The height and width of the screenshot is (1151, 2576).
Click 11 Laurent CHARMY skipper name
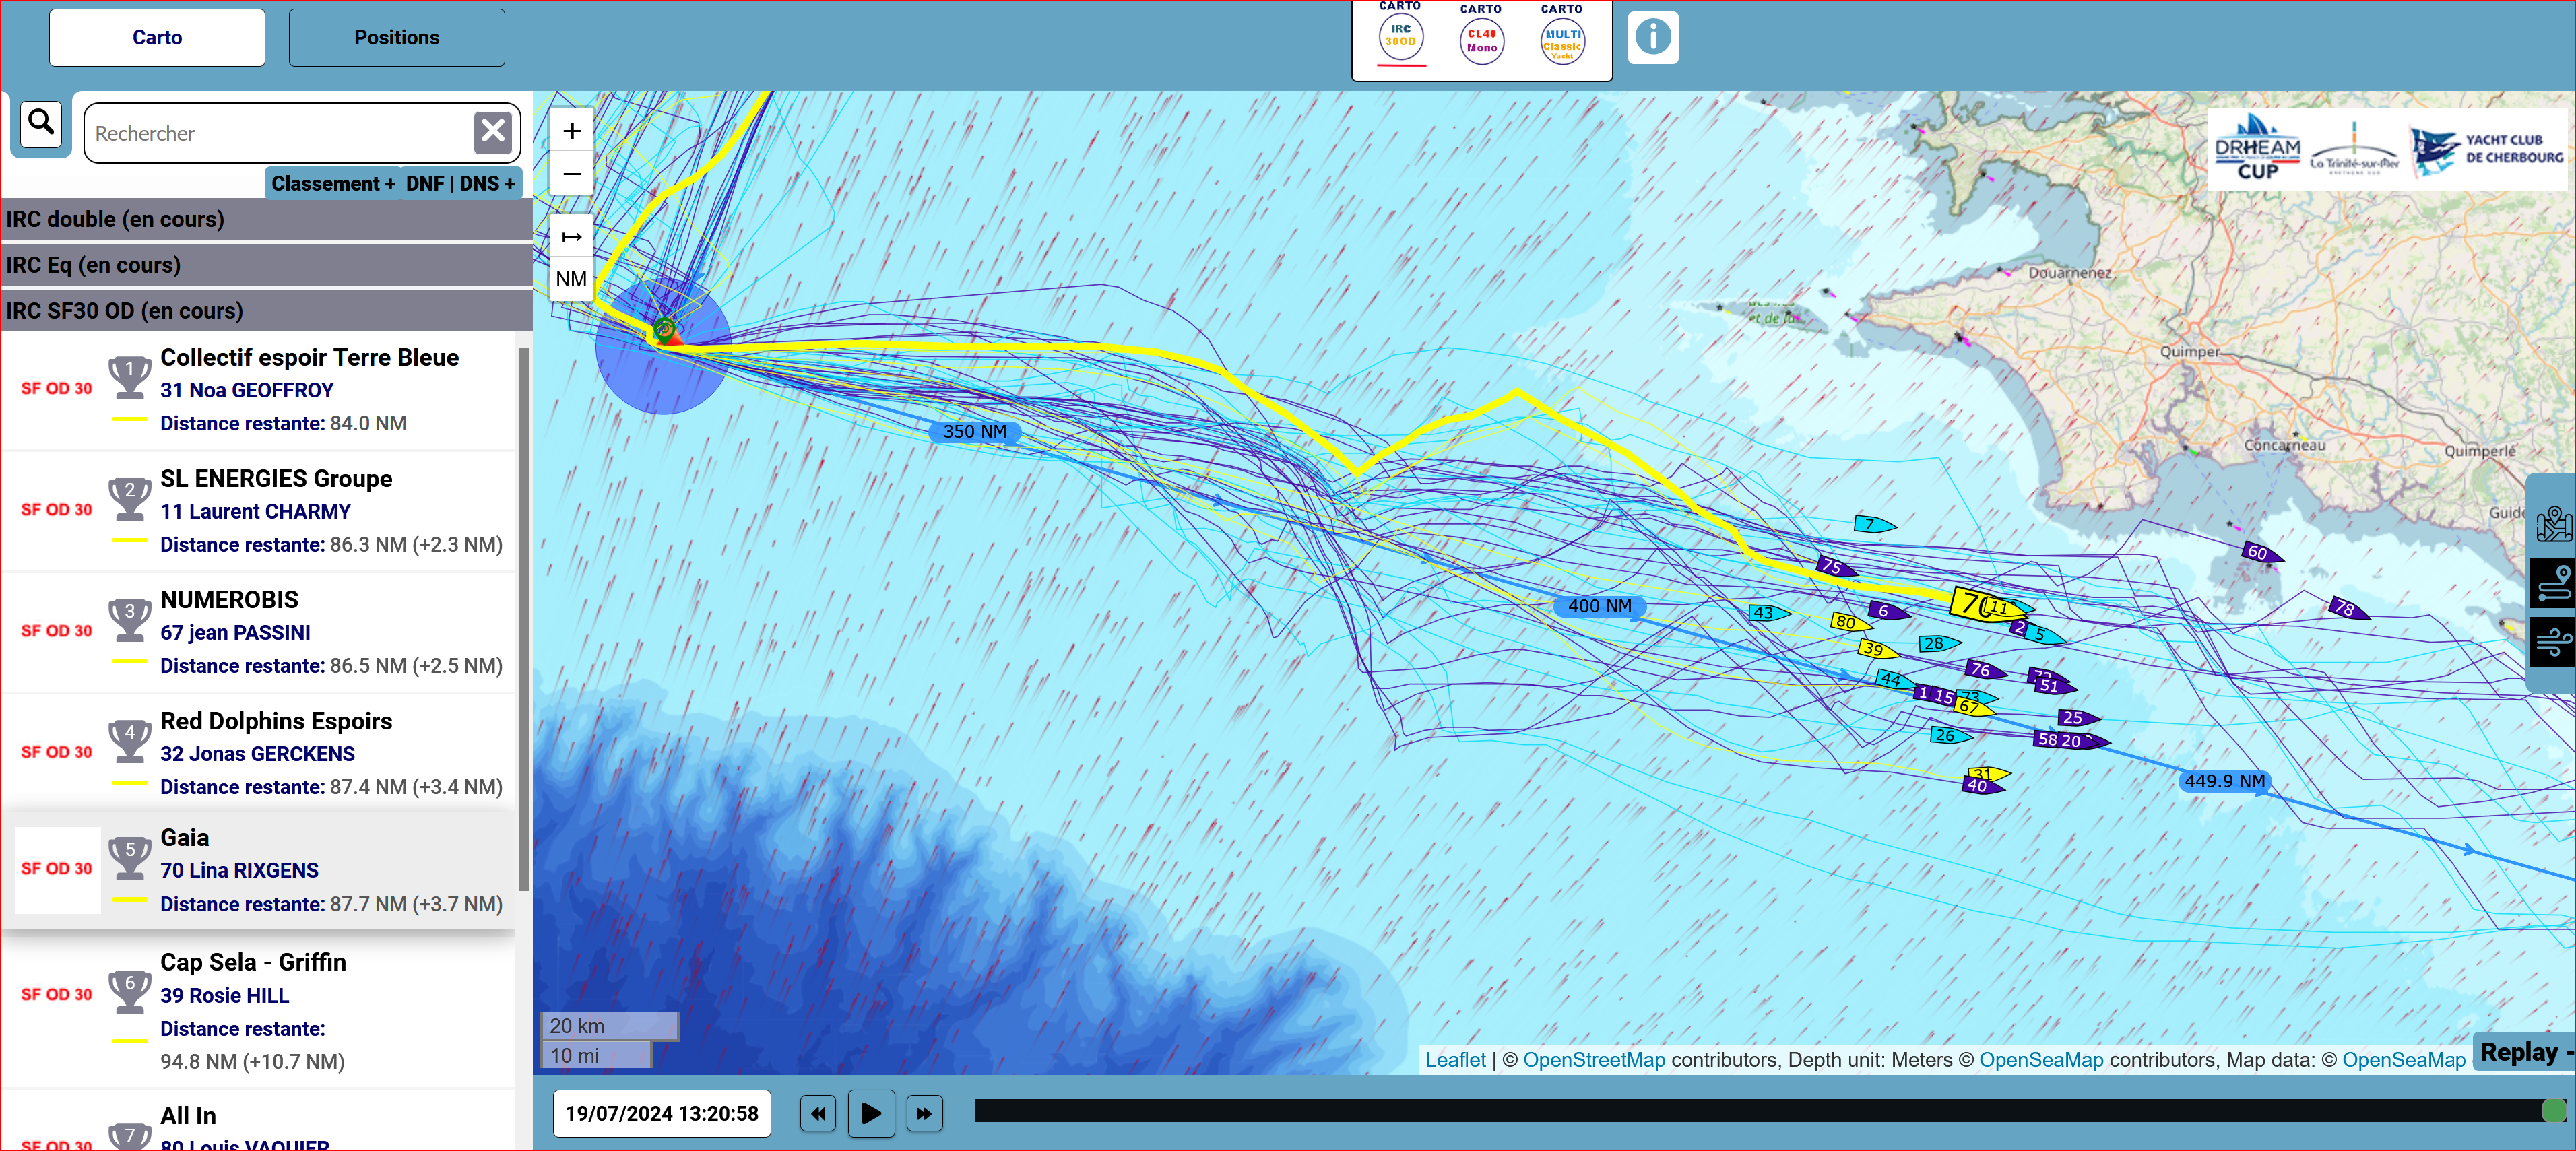point(256,511)
